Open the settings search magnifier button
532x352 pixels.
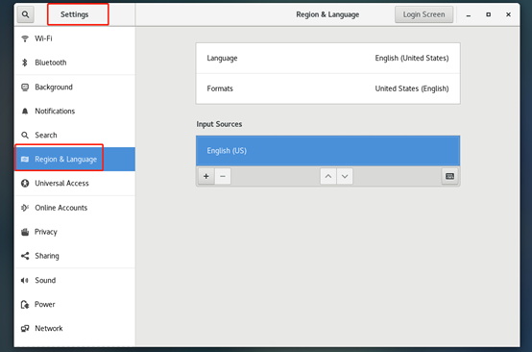[25, 14]
